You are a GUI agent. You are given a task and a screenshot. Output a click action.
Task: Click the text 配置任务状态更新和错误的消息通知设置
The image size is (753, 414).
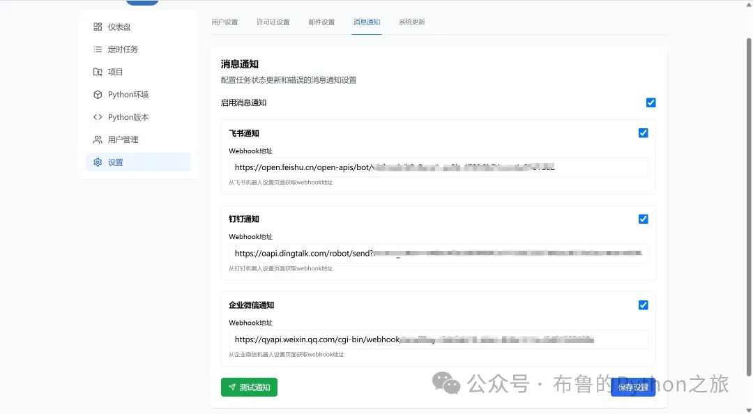pos(289,80)
